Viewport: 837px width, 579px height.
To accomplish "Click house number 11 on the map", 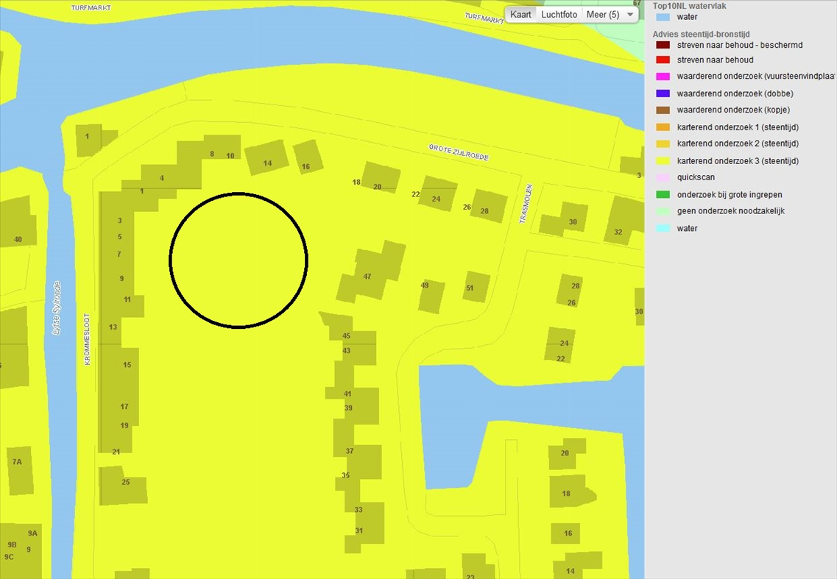I will (x=127, y=300).
